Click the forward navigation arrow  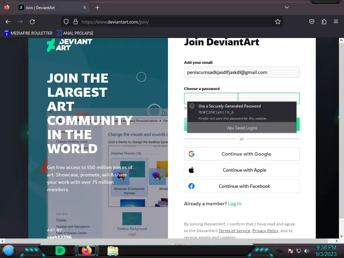click(20, 22)
